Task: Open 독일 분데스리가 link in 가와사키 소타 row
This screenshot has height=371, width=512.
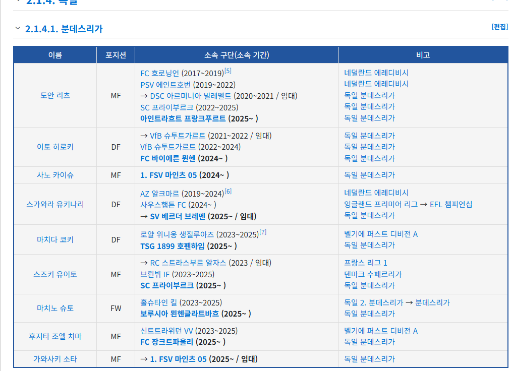Action: pyautogui.click(x=370, y=359)
